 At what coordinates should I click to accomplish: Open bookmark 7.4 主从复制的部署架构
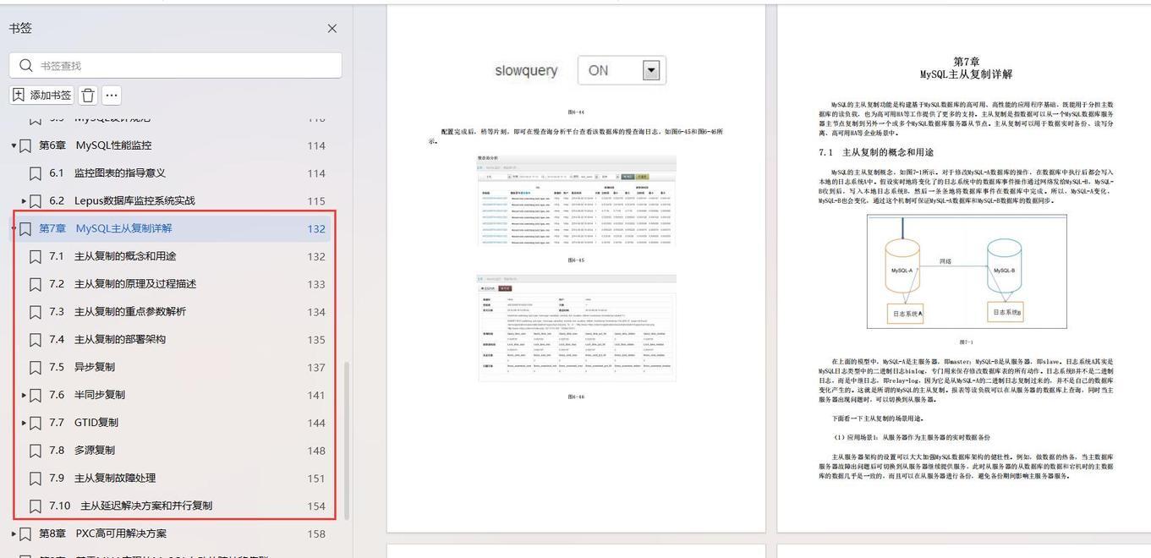coord(107,340)
